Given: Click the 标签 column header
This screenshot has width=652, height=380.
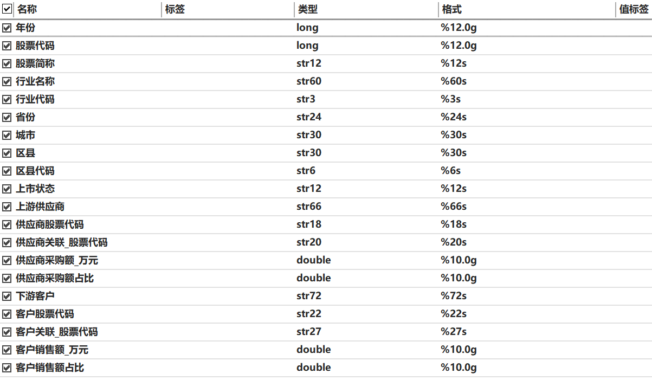Looking at the screenshot, I should tap(175, 9).
